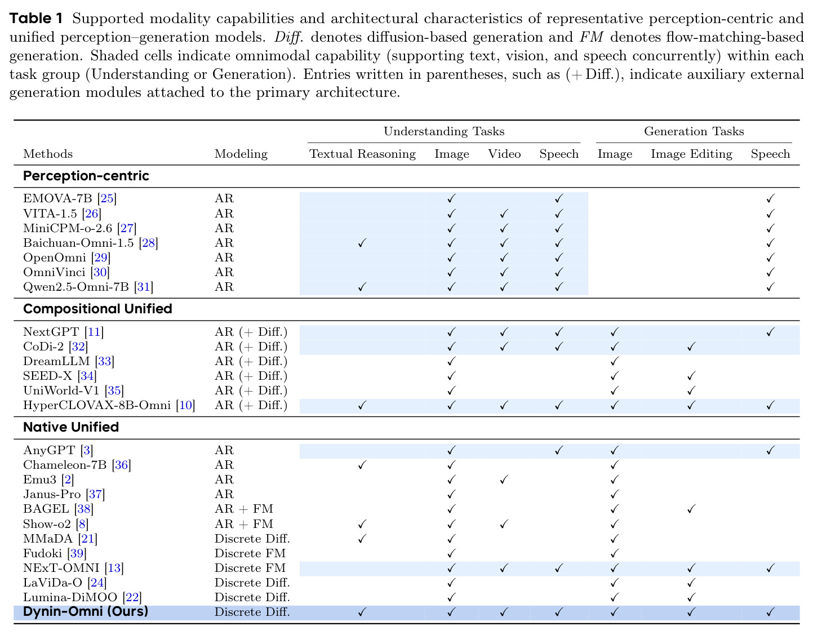
Task: Open reference 2 beside Emu3
Action: [x=68, y=479]
